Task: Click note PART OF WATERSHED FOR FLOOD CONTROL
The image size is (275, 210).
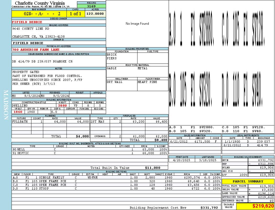Action: (x=47, y=76)
